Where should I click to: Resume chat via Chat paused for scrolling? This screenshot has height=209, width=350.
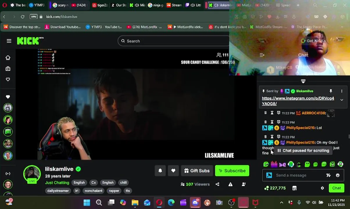pyautogui.click(x=303, y=151)
